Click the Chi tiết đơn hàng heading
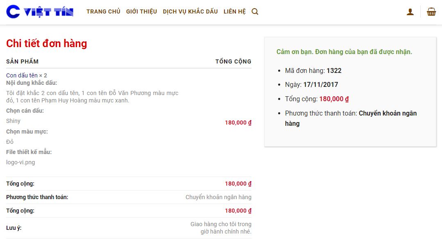The width and height of the screenshot is (442, 245). tap(47, 43)
